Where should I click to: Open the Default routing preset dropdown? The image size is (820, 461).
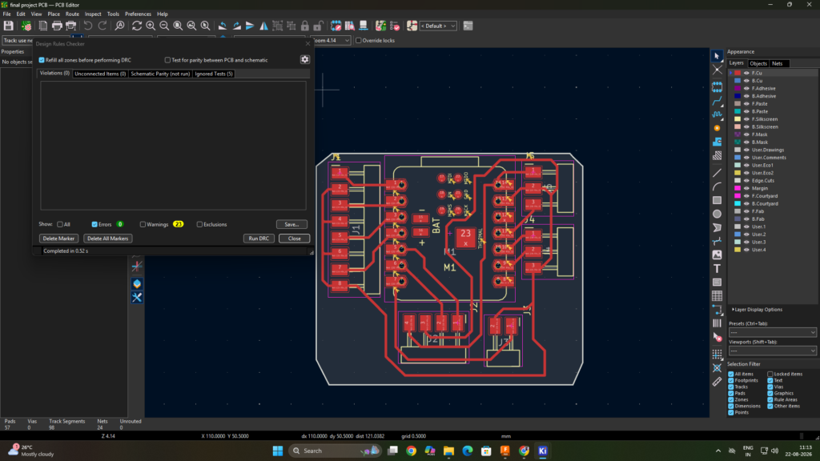click(x=438, y=26)
